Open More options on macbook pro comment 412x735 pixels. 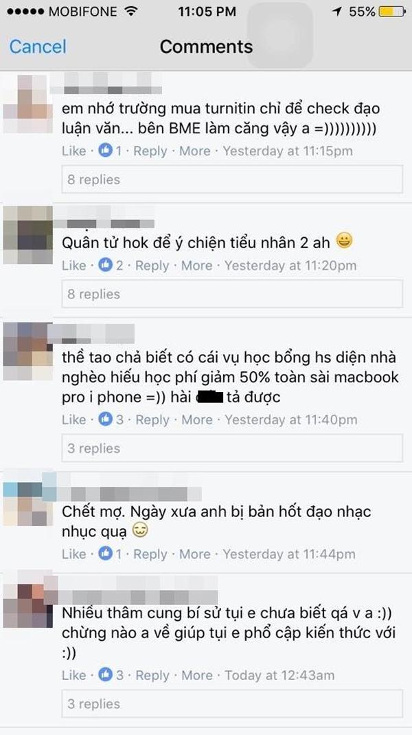tap(196, 419)
